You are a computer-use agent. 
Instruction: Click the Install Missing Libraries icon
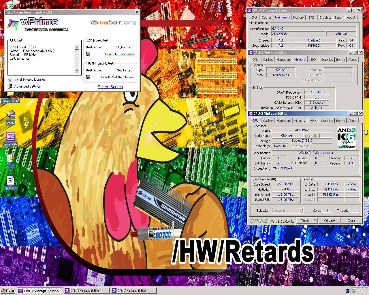click(x=10, y=80)
